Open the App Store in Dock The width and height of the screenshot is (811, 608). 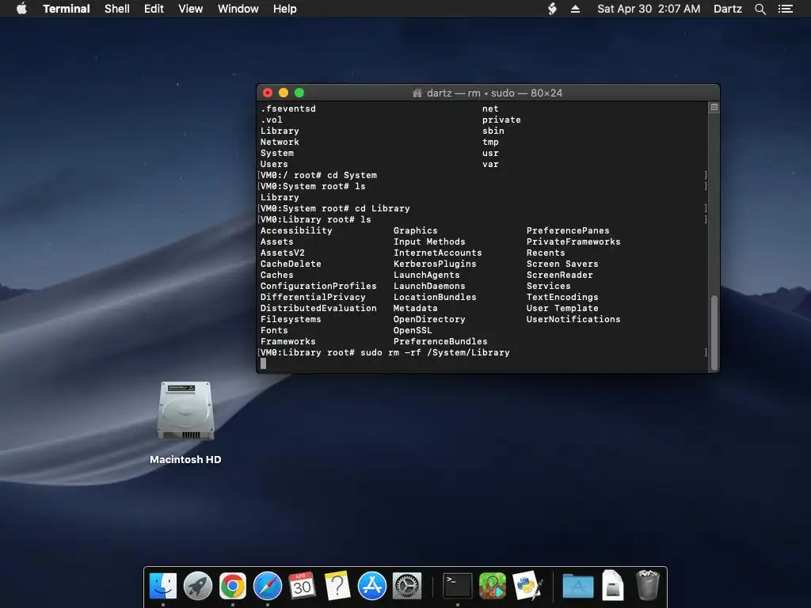pos(372,587)
